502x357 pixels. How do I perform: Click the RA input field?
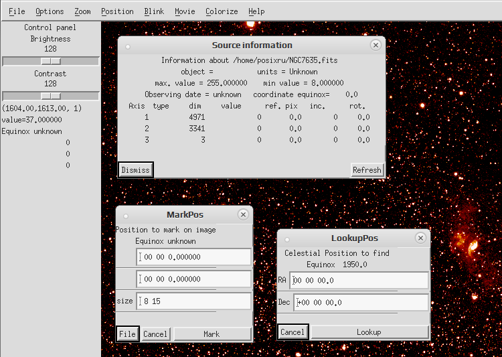click(x=359, y=281)
